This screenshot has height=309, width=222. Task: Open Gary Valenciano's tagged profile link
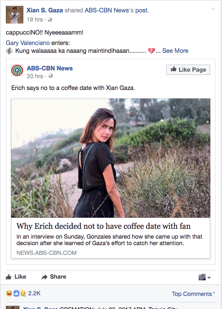pos(28,43)
